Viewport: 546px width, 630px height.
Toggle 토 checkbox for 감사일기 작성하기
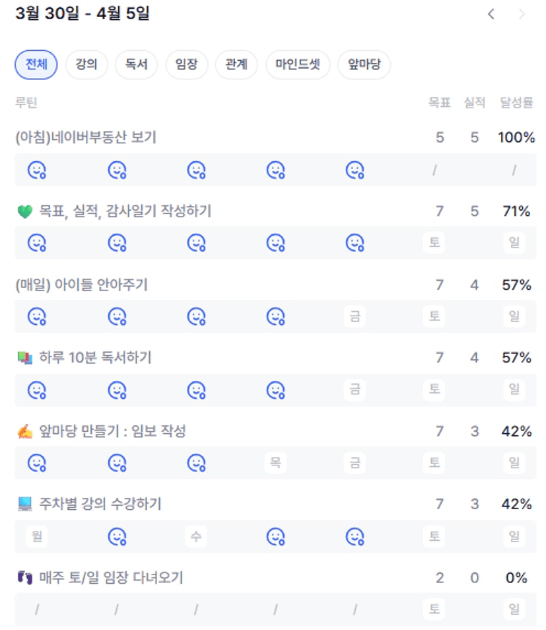(x=434, y=243)
